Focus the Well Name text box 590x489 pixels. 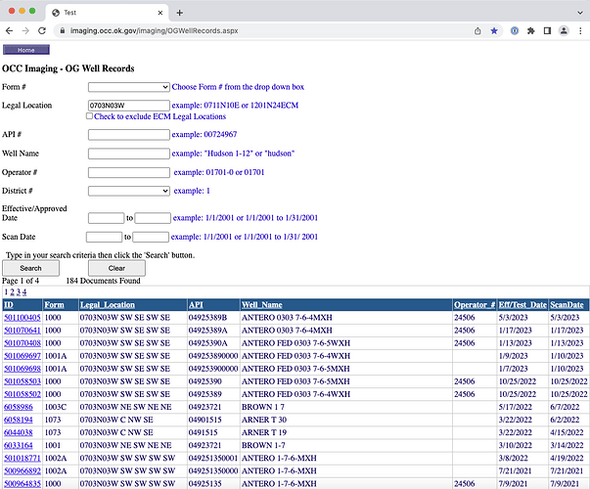[x=129, y=154]
